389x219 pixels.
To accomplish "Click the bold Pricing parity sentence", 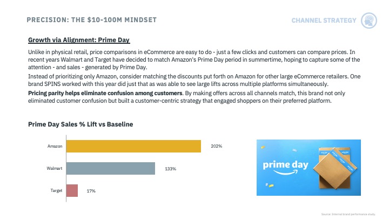I will [x=105, y=93].
